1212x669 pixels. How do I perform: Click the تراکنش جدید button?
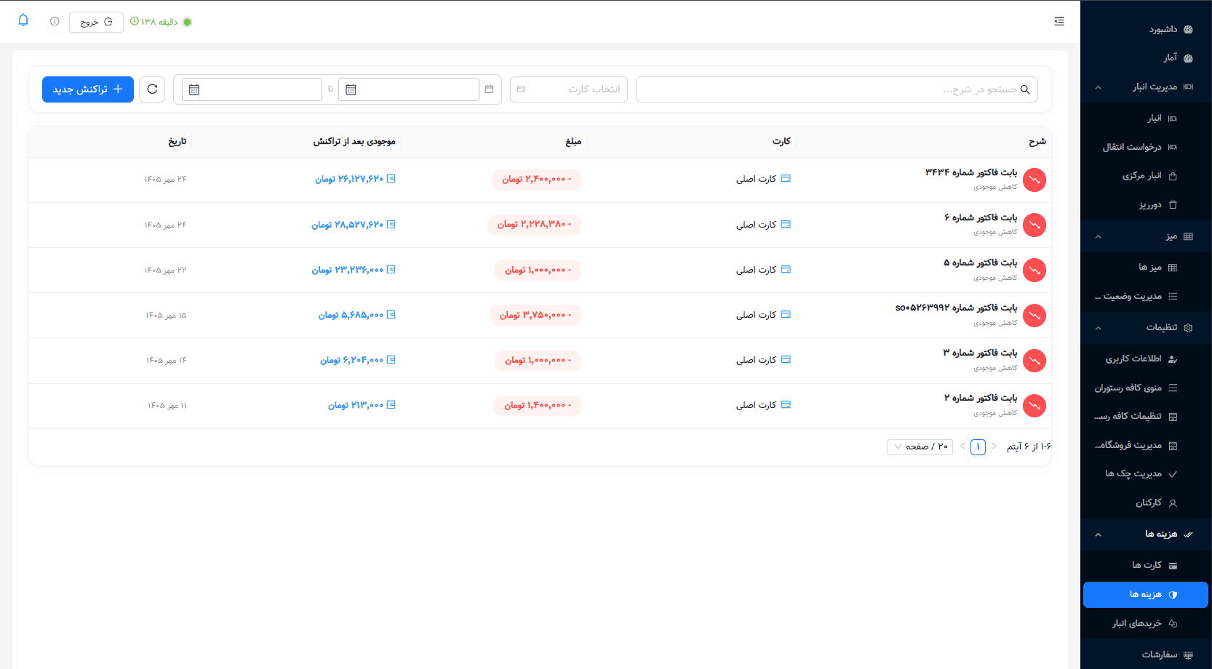(x=88, y=89)
